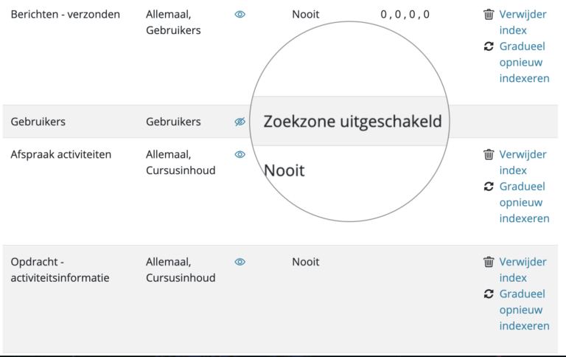Image resolution: width=566 pixels, height=357 pixels.
Task: Toggle eye icon for Opdracht - activiteitsinformatie
Action: tap(240, 262)
